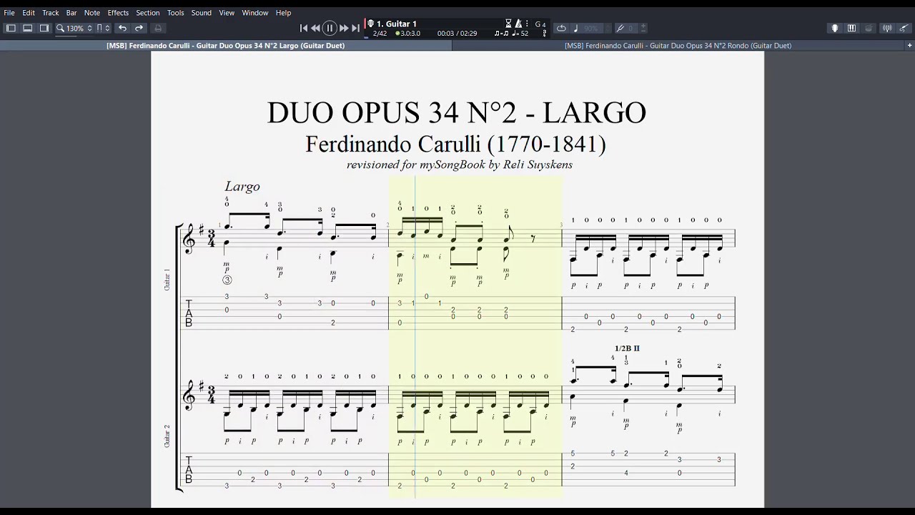Toggle the bottom global view panel
Image resolution: width=915 pixels, height=515 pixels.
coord(27,28)
